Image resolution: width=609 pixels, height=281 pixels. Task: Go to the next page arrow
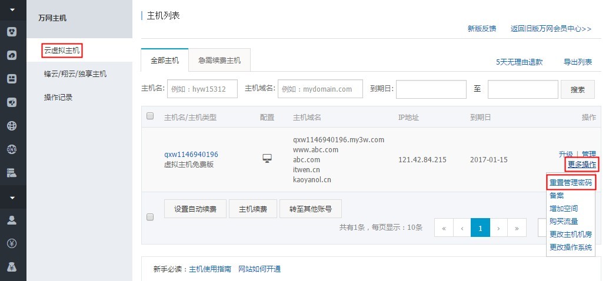click(498, 228)
